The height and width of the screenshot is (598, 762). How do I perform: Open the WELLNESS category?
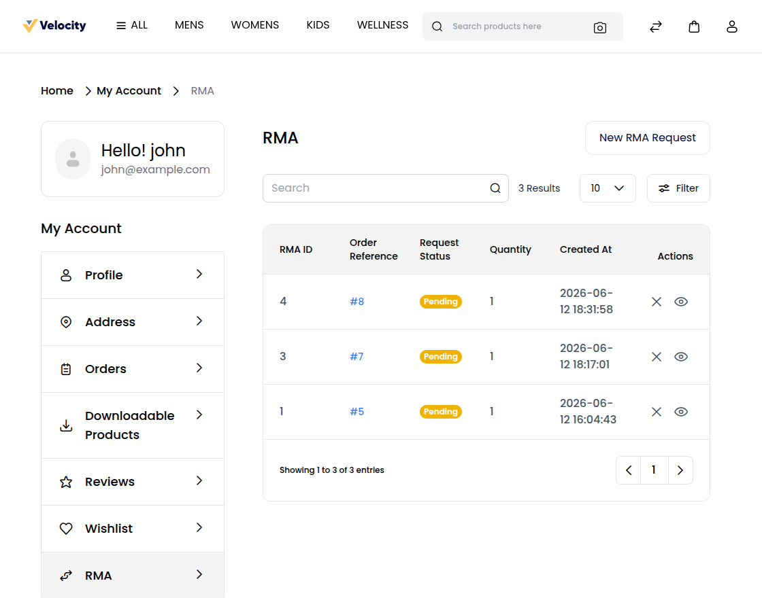(x=382, y=25)
